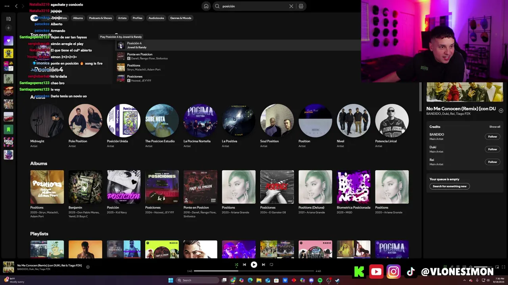Play Posición 4 by Jowell & Randy
The width and height of the screenshot is (508, 285).
(121, 46)
